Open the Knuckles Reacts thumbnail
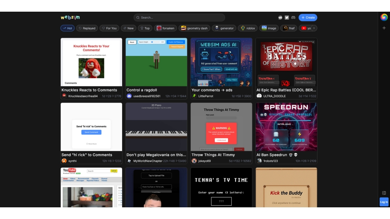This screenshot has width=390, height=219. [x=91, y=62]
